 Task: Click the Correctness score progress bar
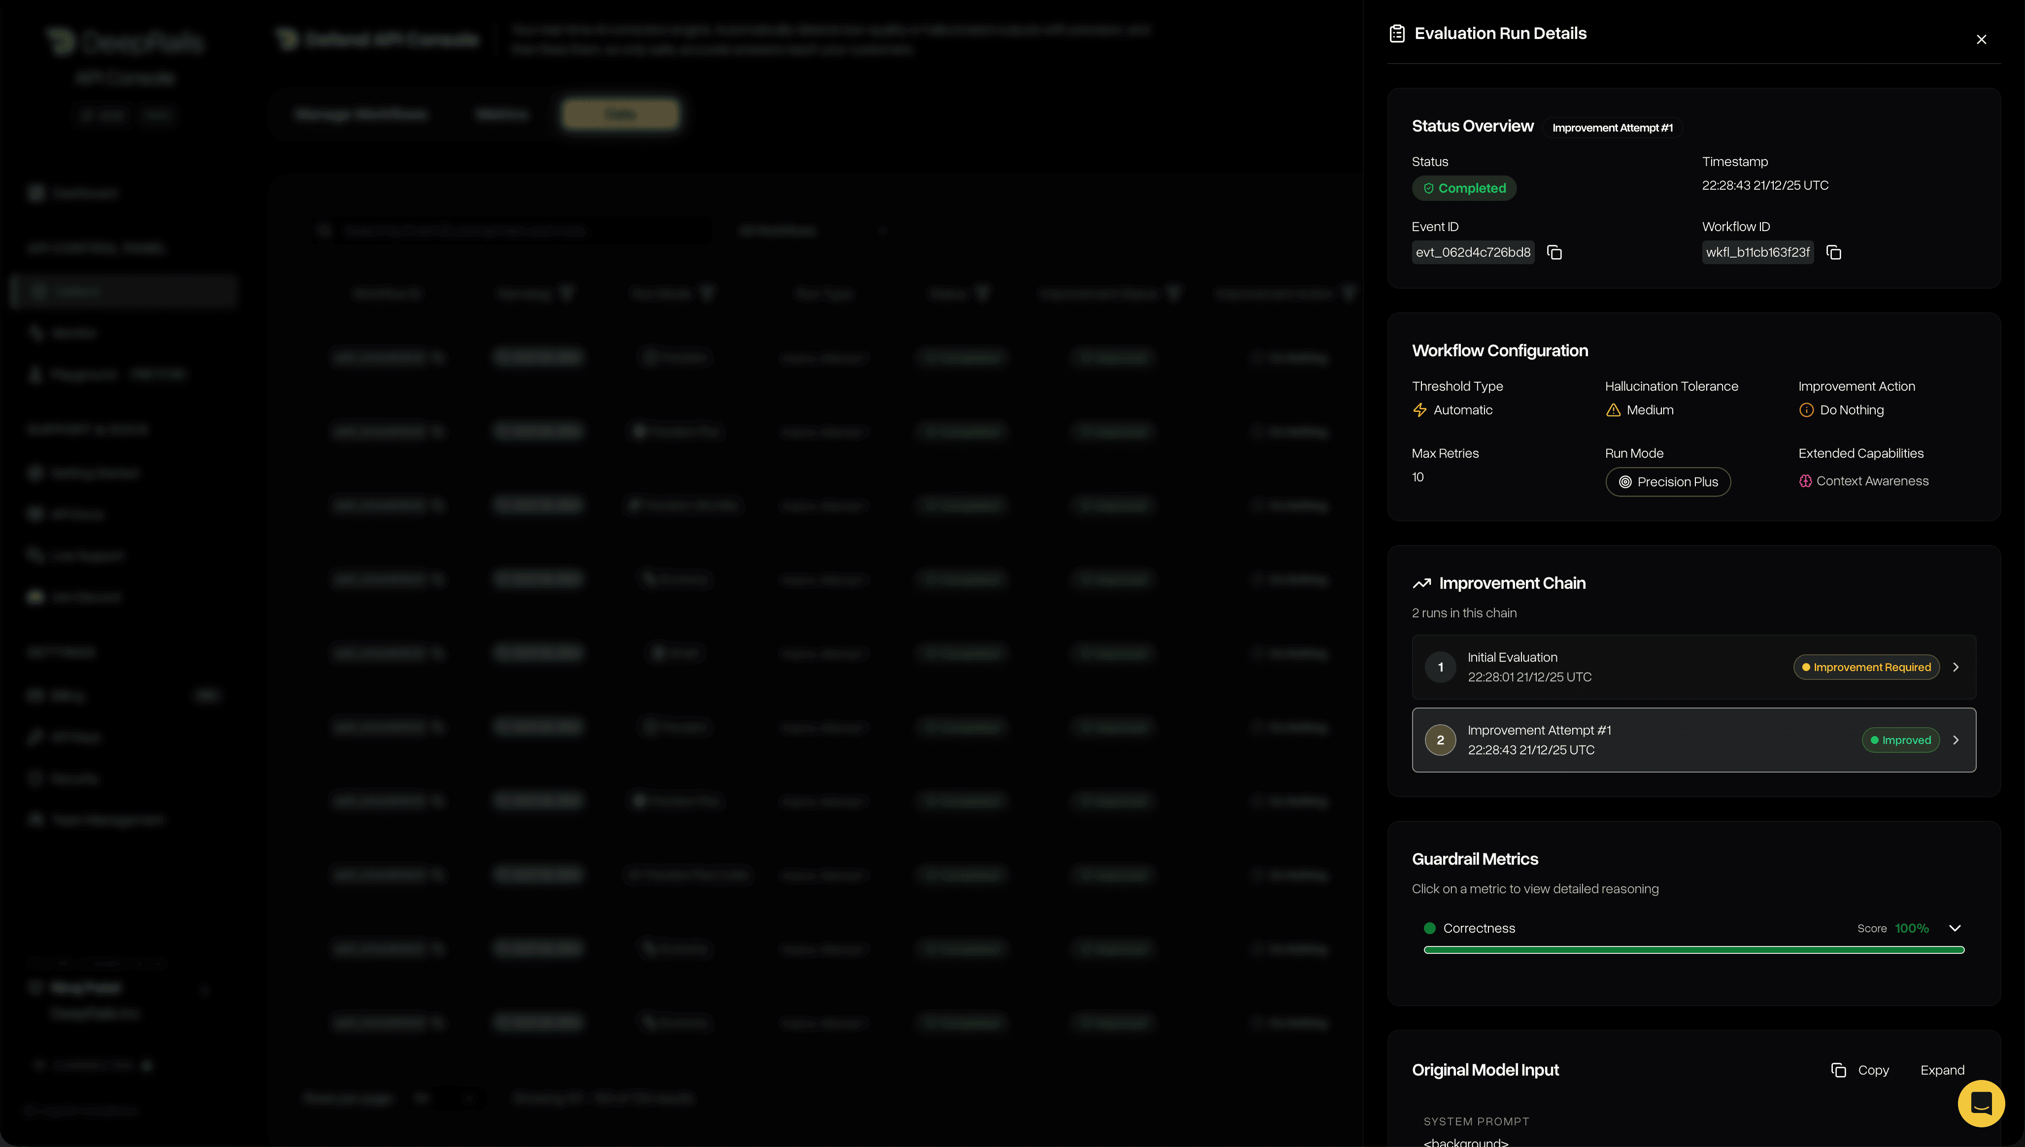pos(1693,950)
